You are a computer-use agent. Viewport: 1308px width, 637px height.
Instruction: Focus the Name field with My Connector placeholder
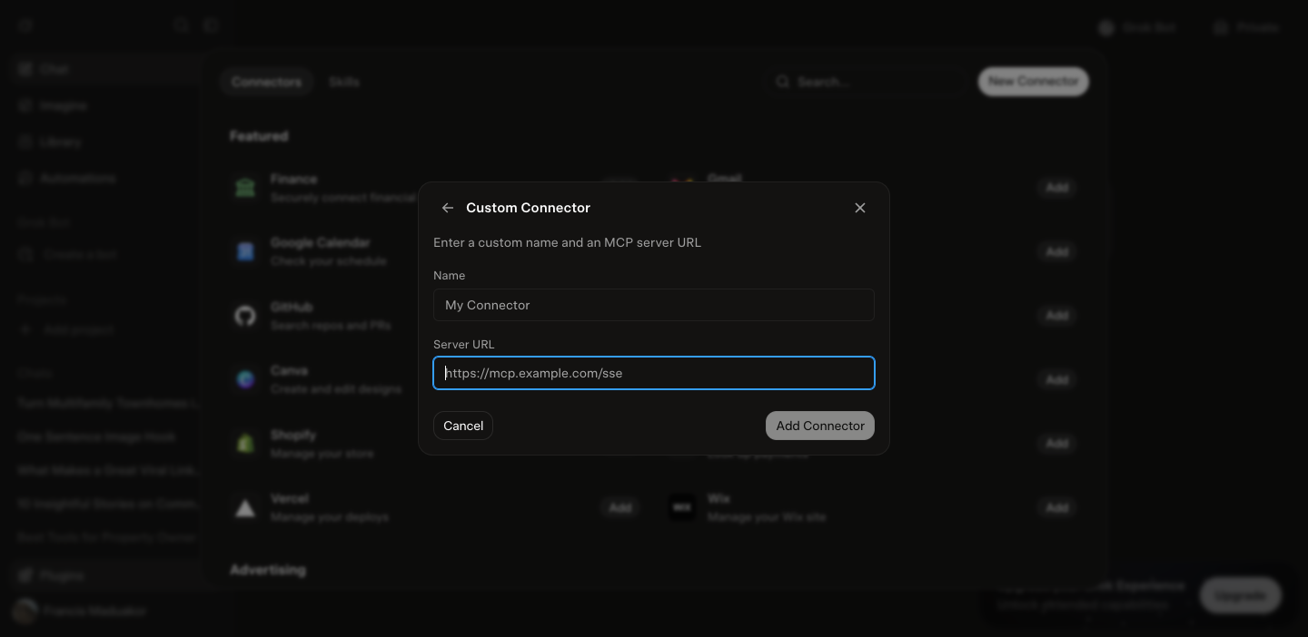coord(654,305)
